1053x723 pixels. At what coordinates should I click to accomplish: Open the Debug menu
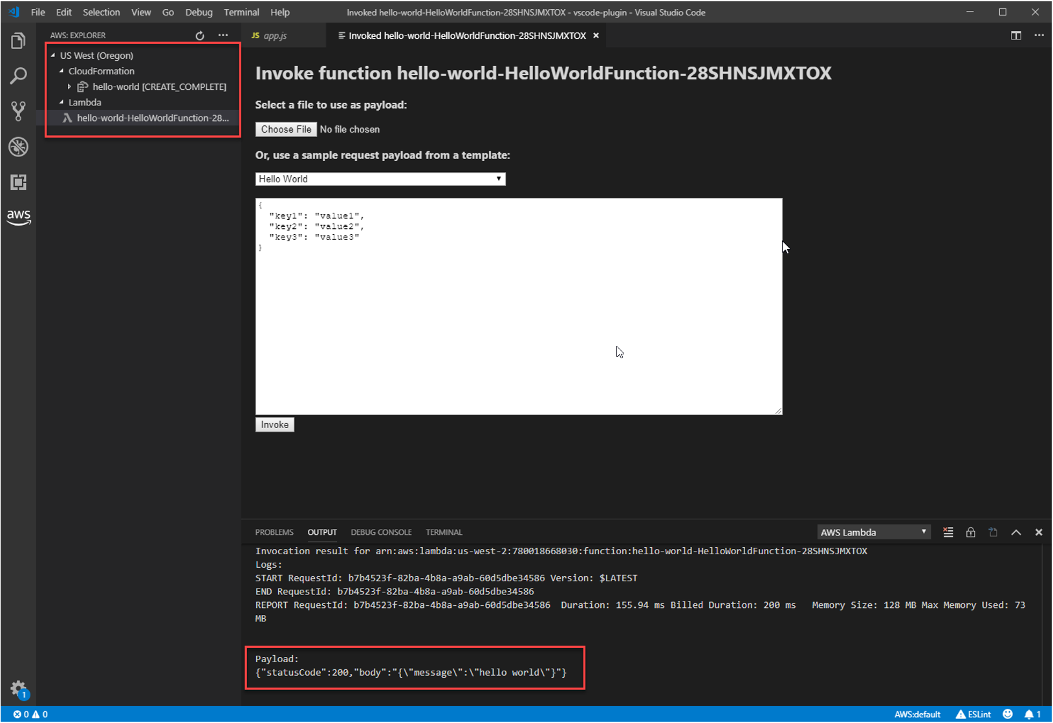pos(199,12)
